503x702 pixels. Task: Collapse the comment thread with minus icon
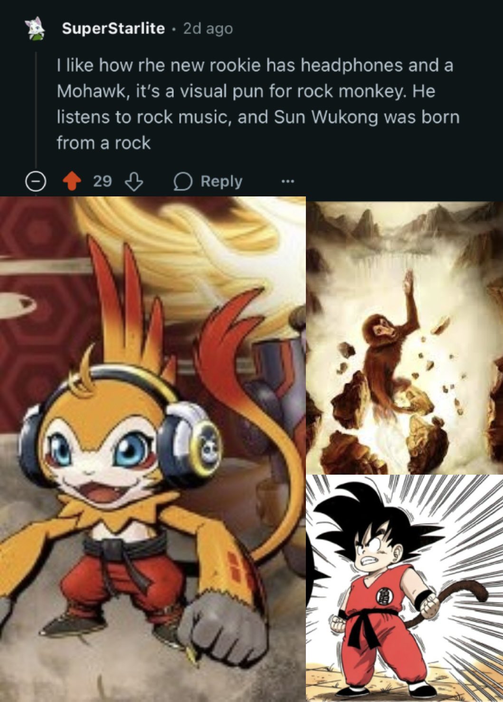tap(35, 182)
